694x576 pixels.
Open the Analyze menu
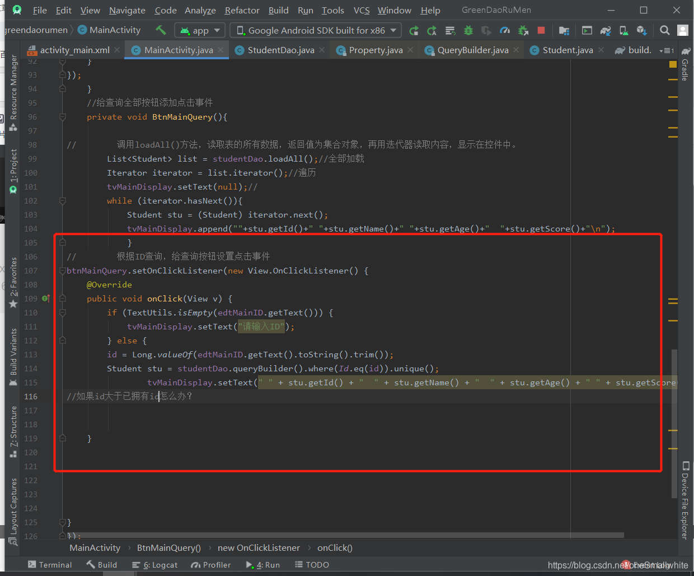[x=200, y=10]
